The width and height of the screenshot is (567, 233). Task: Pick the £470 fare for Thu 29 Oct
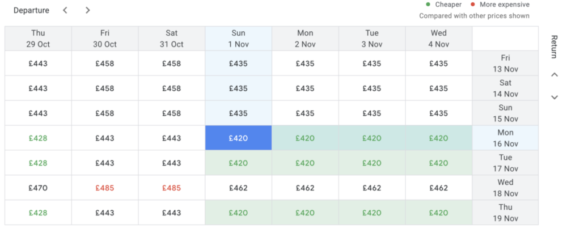pyautogui.click(x=38, y=188)
